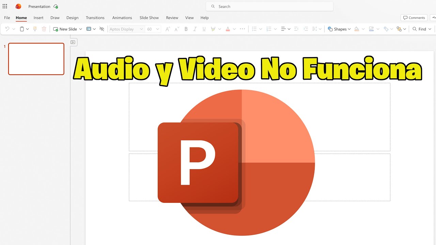Toggle Italic formatting
436x245 pixels.
click(195, 29)
